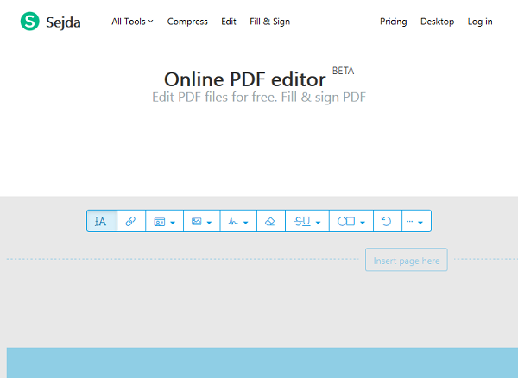Open the Images tool dropdown
This screenshot has width=518, height=378.
201,222
